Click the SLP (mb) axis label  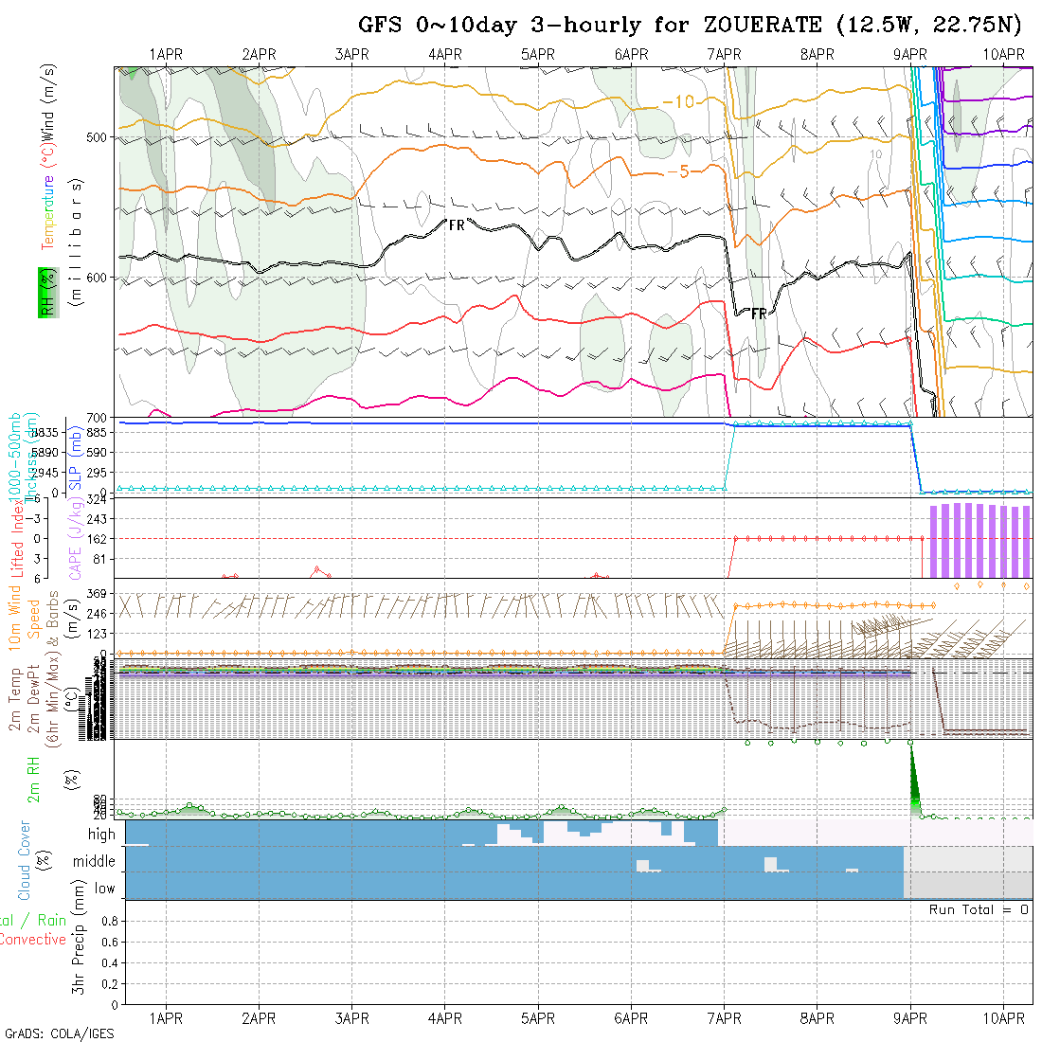click(x=75, y=459)
